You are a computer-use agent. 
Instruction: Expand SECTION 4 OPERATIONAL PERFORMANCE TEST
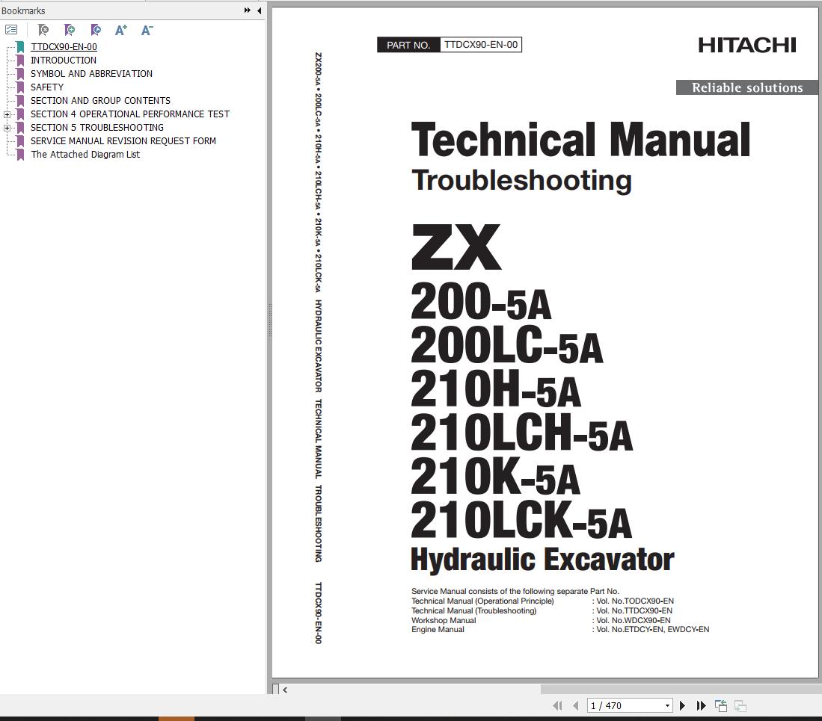[7, 114]
